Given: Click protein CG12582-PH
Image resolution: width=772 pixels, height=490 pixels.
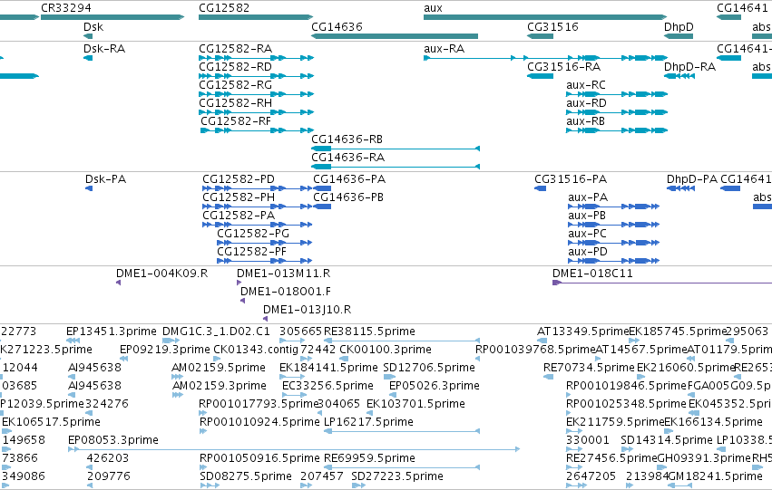Looking at the screenshot, I should (239, 197).
